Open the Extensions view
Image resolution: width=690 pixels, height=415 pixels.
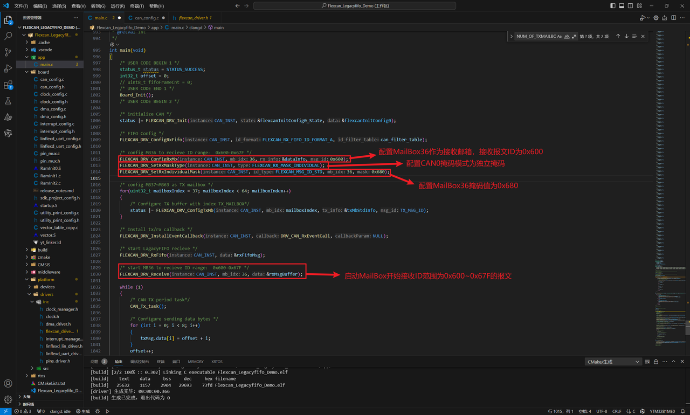8,85
